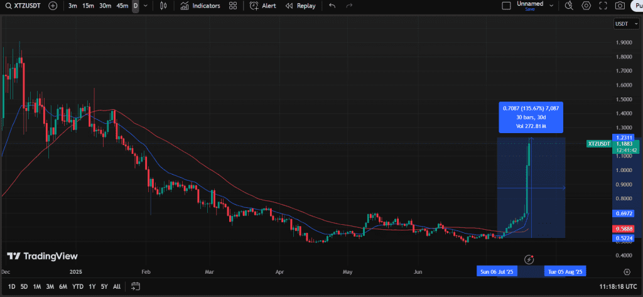
Task: Enter fullscreen mode
Action: click(603, 6)
